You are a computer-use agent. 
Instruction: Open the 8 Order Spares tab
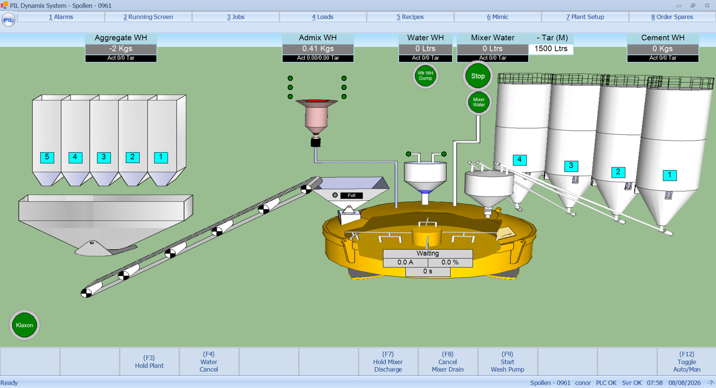(672, 17)
